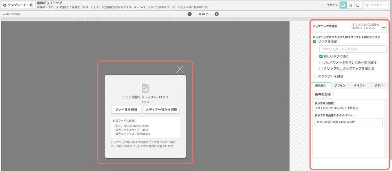Uncheck 新しいタブで開く checkbox
The image size is (392, 171).
[x=321, y=56]
